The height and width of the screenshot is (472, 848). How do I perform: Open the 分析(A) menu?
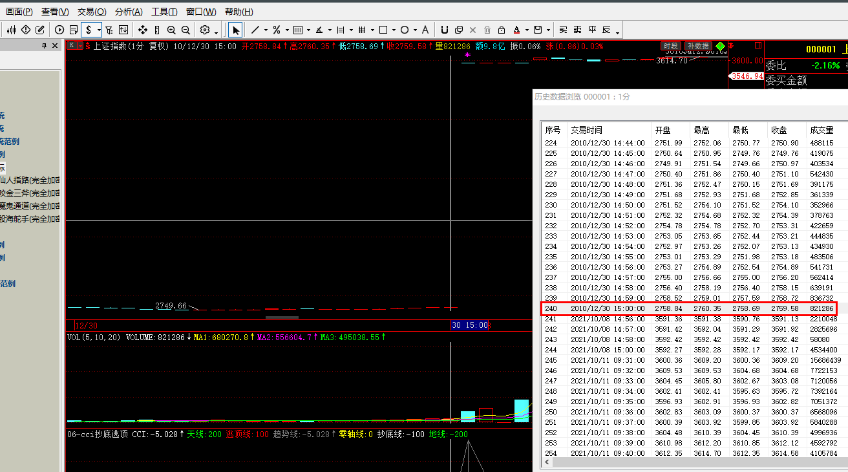click(x=129, y=12)
